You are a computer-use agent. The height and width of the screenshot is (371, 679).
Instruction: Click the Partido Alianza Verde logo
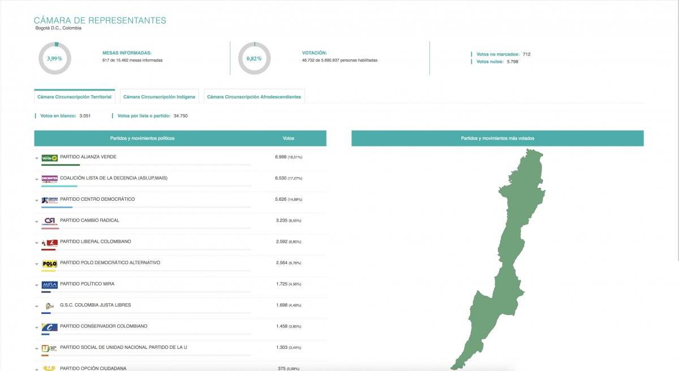(x=50, y=158)
